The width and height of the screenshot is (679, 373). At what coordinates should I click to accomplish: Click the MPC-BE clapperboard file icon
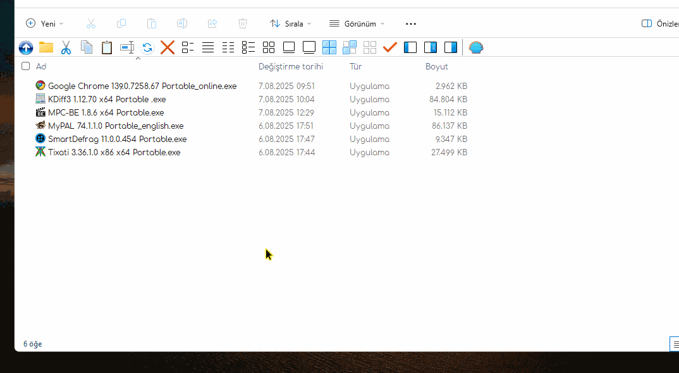40,112
